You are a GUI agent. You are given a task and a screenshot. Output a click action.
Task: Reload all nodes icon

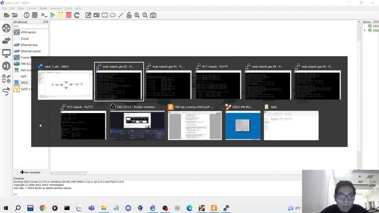click(76, 15)
